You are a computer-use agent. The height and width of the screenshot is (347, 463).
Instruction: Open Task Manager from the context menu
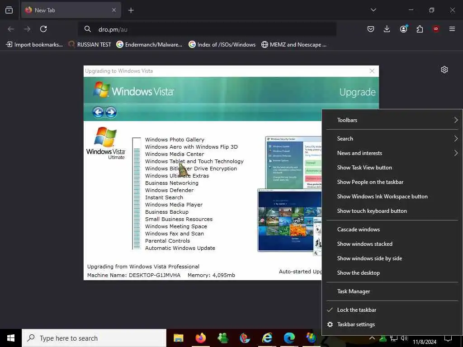392,291
